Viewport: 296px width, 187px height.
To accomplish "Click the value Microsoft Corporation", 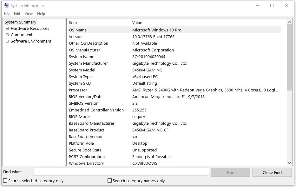I will click(x=153, y=50).
